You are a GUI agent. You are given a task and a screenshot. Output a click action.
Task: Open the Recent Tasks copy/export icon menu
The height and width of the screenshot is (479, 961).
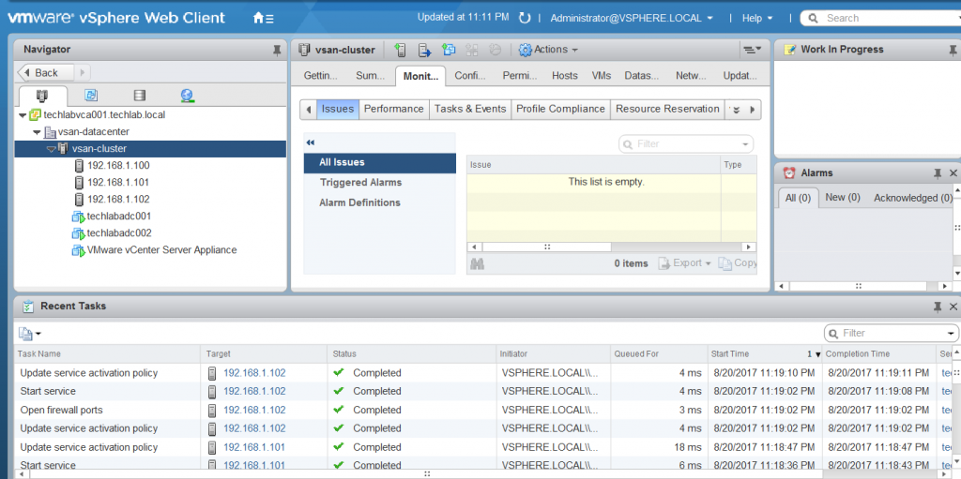coord(29,334)
